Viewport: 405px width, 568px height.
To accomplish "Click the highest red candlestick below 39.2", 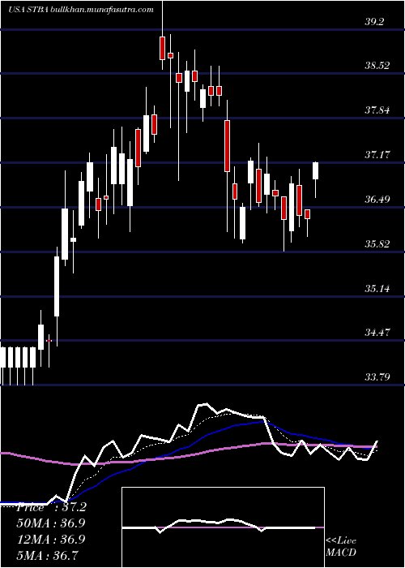I will coord(162,48).
